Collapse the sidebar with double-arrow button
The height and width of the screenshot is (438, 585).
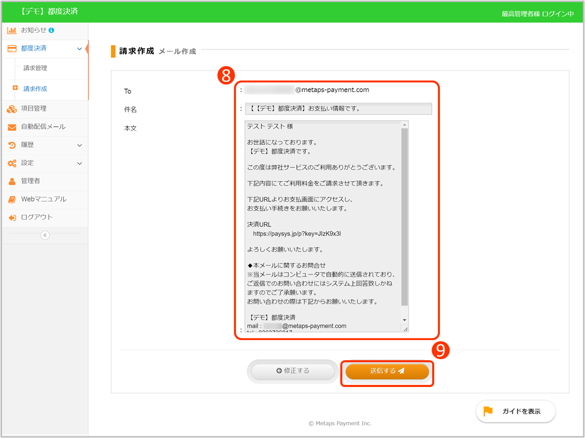45,235
